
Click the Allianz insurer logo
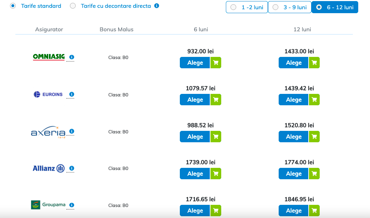49,168
